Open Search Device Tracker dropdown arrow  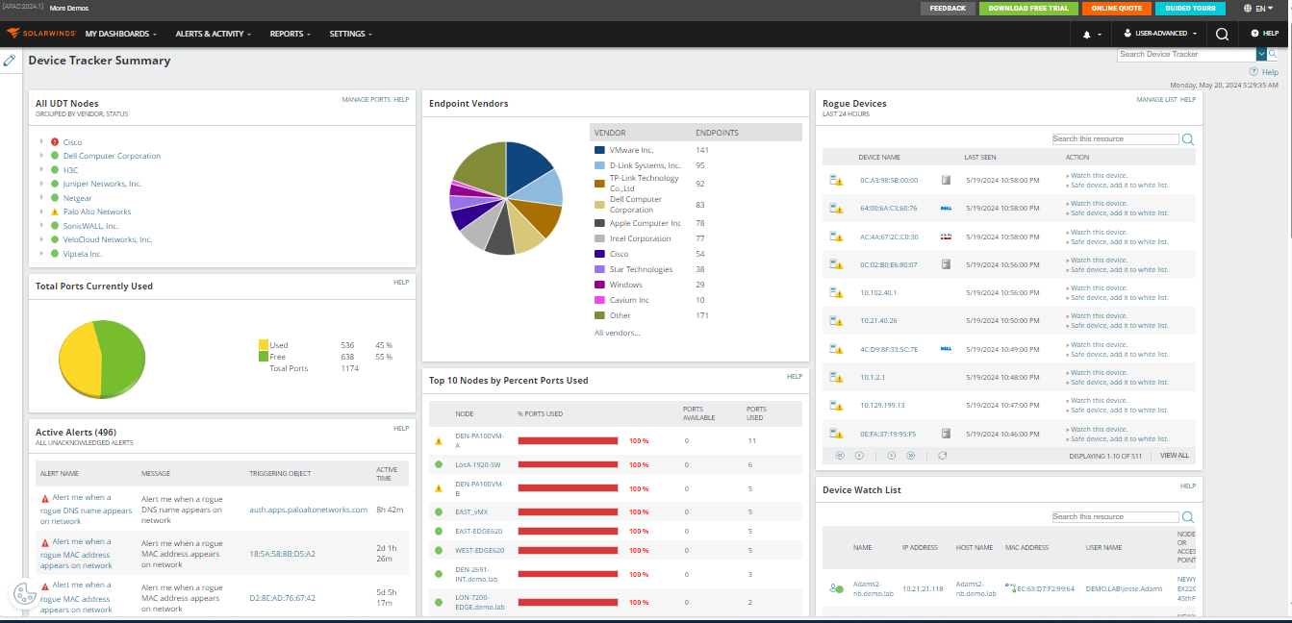point(1261,54)
